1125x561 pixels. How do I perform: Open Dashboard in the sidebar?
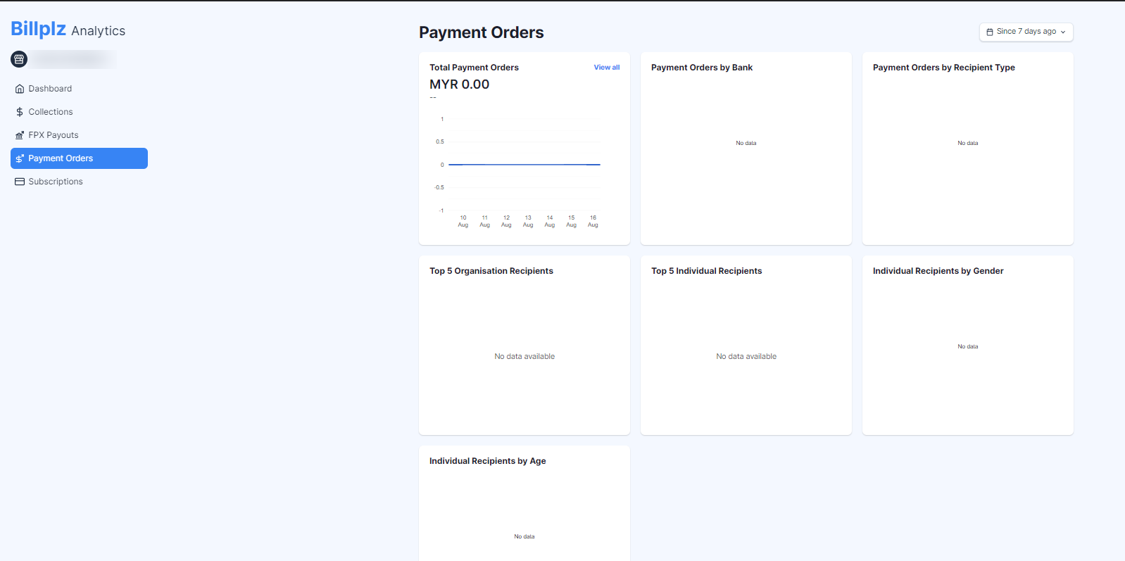pyautogui.click(x=79, y=89)
